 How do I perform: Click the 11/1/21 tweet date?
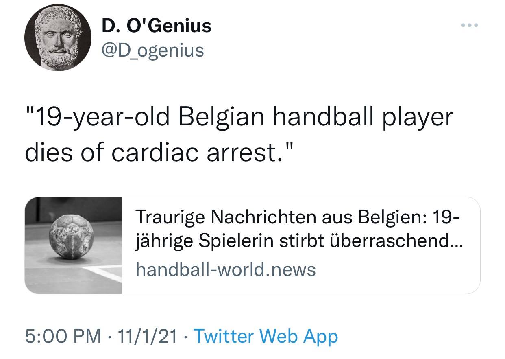click(x=147, y=337)
